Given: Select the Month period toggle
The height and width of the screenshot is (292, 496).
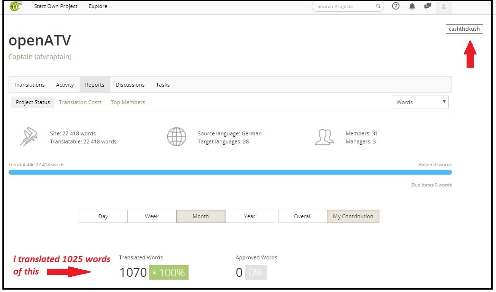Looking at the screenshot, I should 201,216.
